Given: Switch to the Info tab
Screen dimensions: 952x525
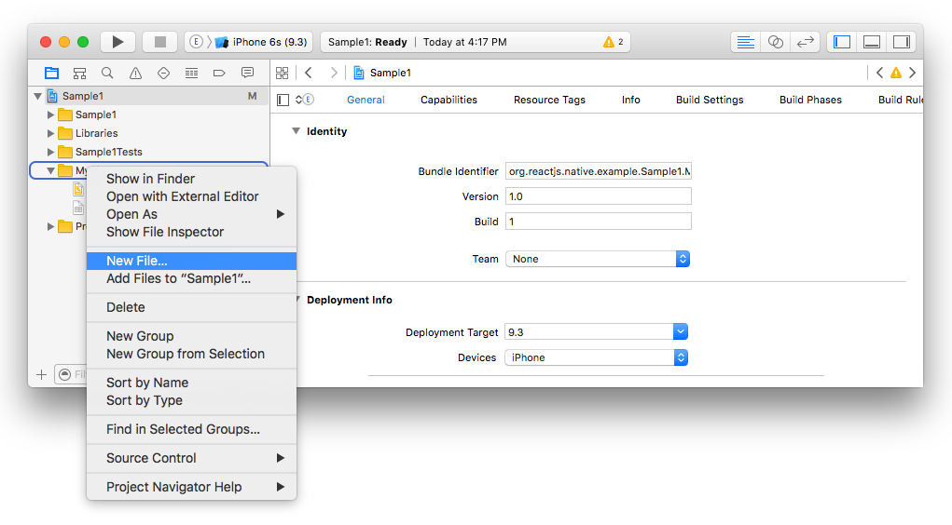Looking at the screenshot, I should coord(631,100).
